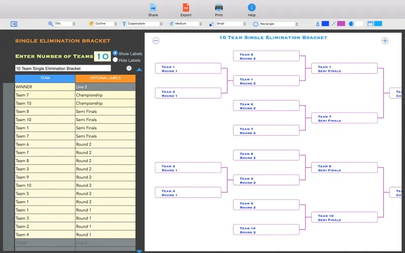This screenshot has width=405, height=253.
Task: Click the Share icon in the toolbar
Action: [153, 8]
